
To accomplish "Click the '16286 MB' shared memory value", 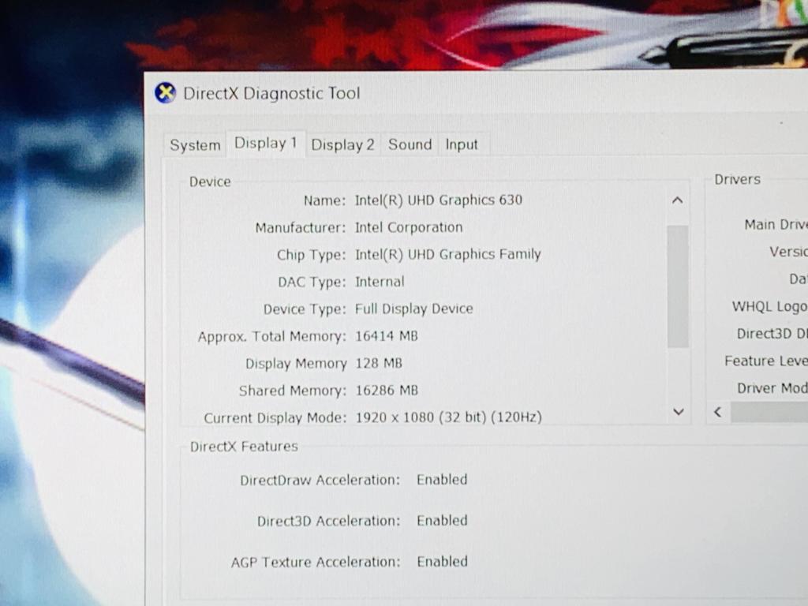I will pos(387,391).
